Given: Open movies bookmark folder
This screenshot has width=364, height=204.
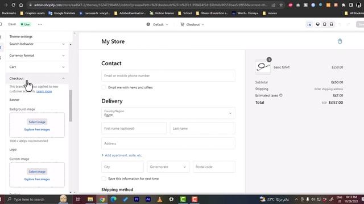Looking at the screenshot, I should pos(270,13).
